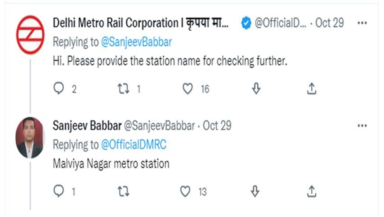Viewport: 384px width, 217px height.
Task: Share the Delhi Metro Rail Corporation tweet
Action: point(312,89)
